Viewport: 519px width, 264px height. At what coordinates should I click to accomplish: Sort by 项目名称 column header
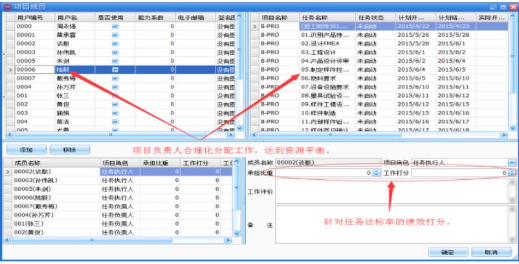279,17
